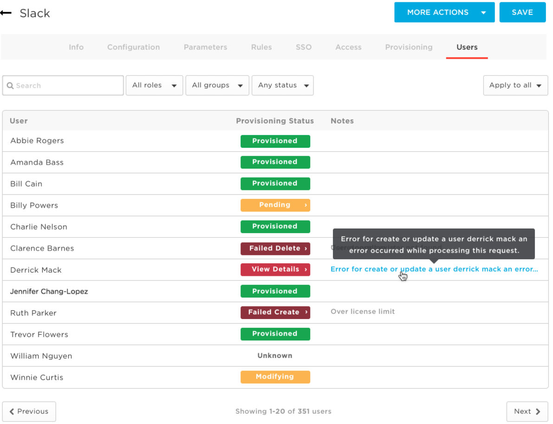Screen dimensions: 553x424
Task: Click Unknown status for William Nguyen
Action: point(275,356)
